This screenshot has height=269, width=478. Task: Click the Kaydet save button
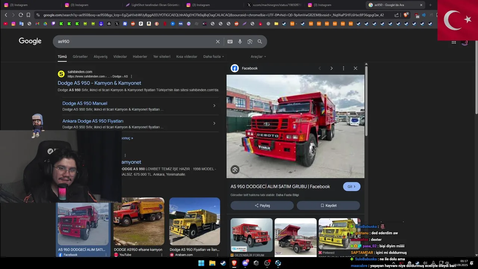(x=329, y=205)
